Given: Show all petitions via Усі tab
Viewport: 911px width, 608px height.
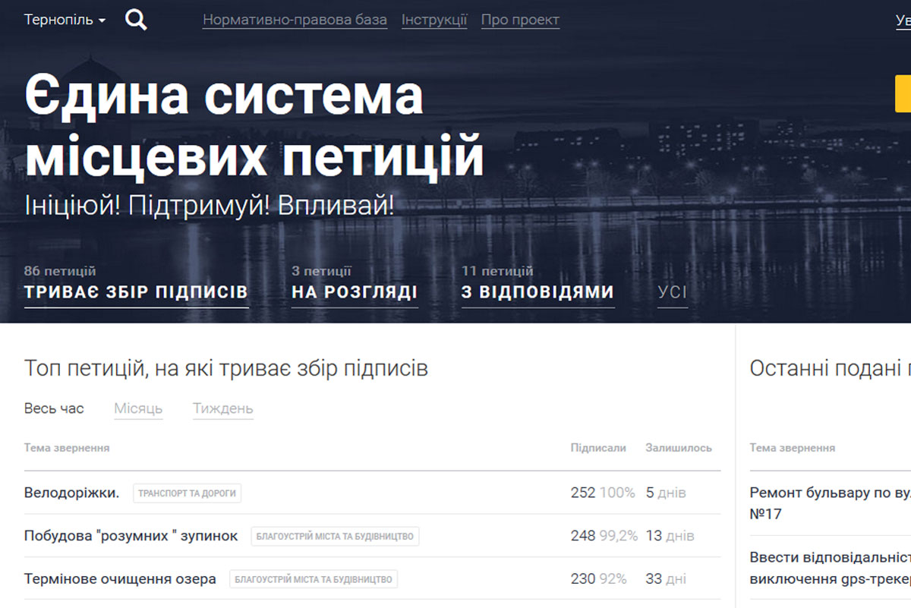Looking at the screenshot, I should pyautogui.click(x=672, y=292).
